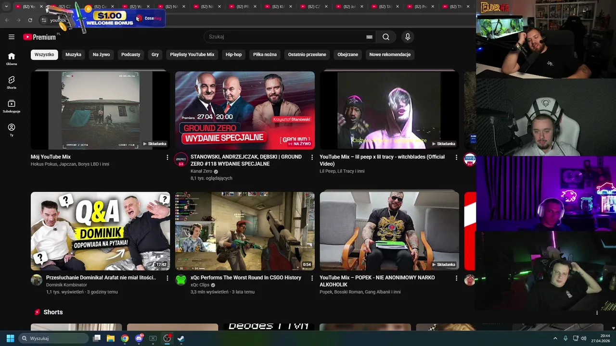This screenshot has height=346, width=616.
Task: Open the Q&A Dominik video thumbnail
Action: pyautogui.click(x=100, y=231)
